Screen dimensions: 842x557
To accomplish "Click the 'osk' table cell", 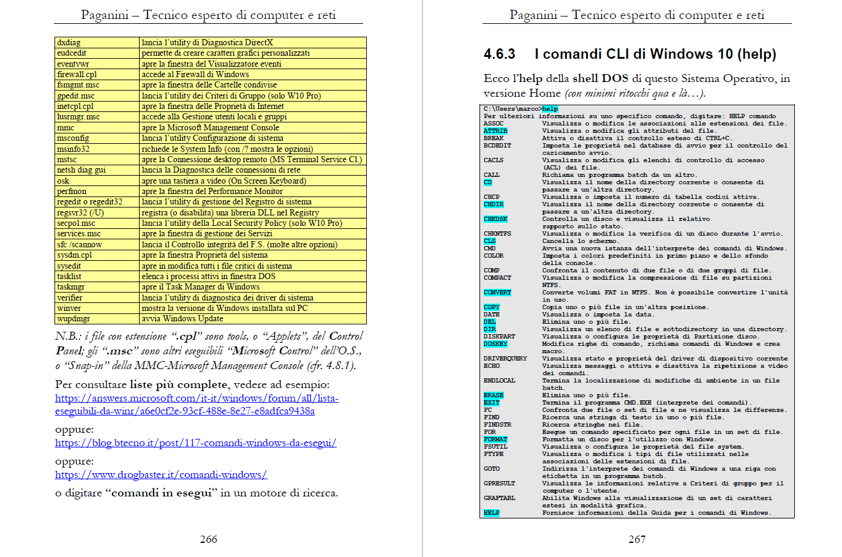I will [97, 181].
